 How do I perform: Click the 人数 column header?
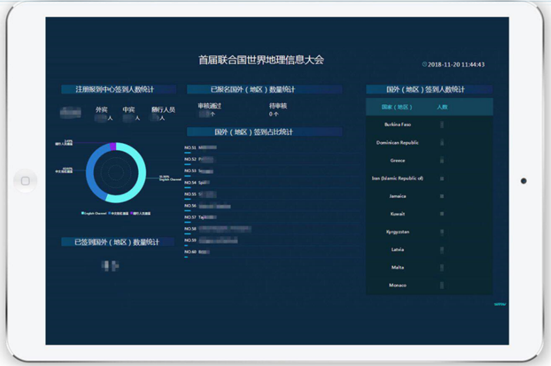pos(442,107)
